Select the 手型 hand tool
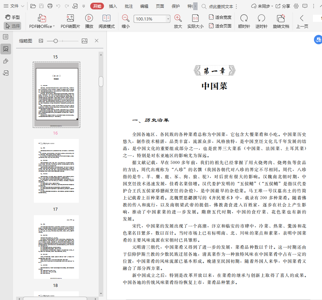This screenshot has width=322, height=300. (12, 17)
